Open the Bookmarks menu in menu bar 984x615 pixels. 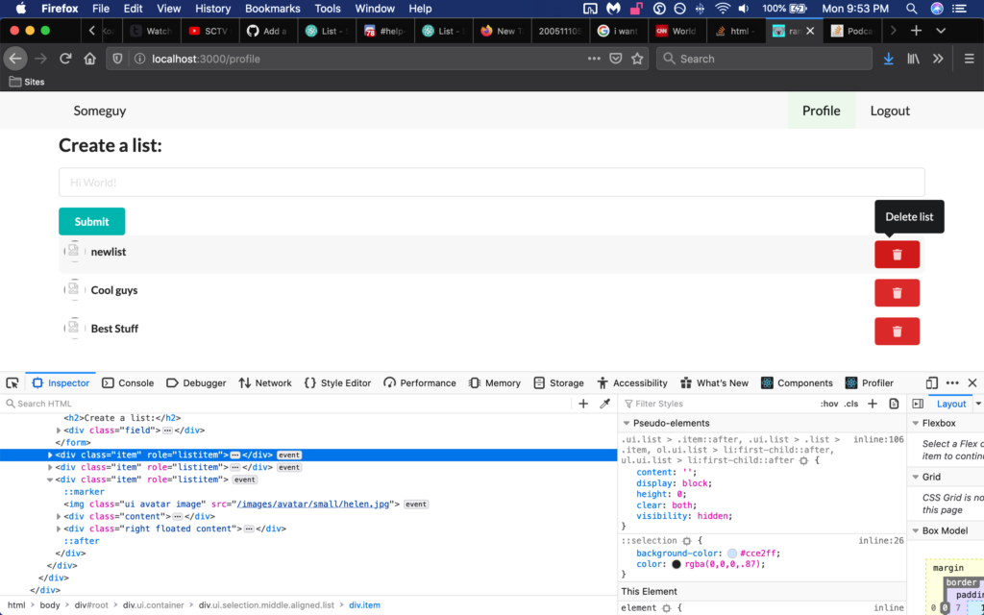[x=272, y=9]
